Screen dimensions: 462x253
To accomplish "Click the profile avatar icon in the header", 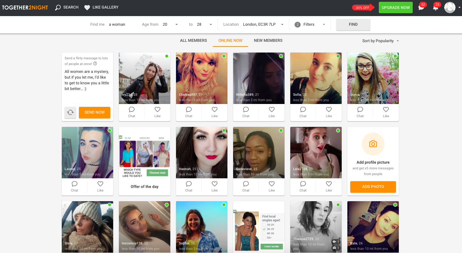I will 449,7.
